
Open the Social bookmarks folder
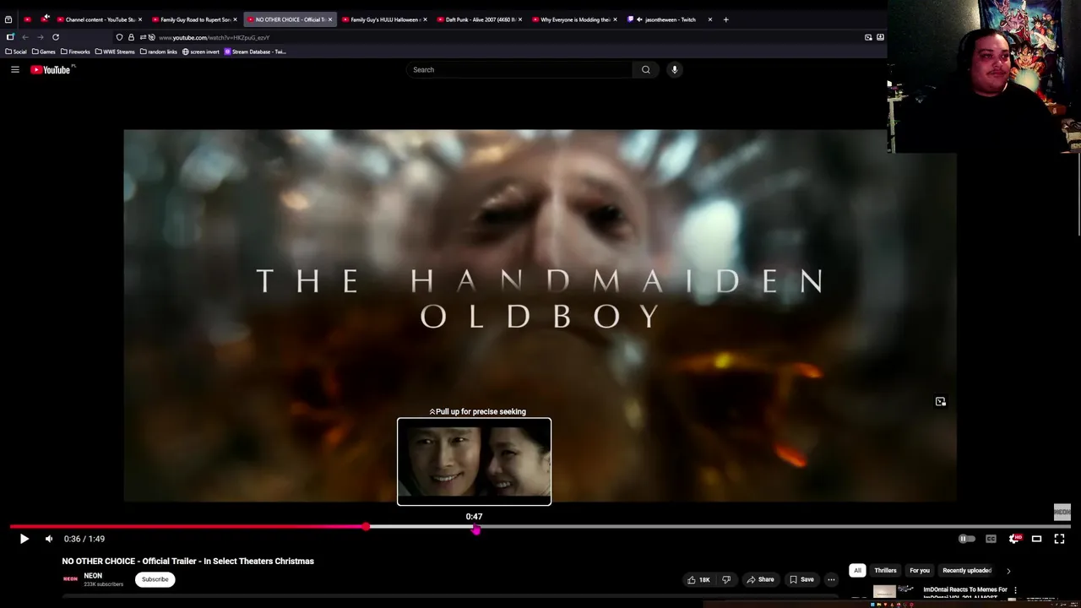tap(16, 52)
